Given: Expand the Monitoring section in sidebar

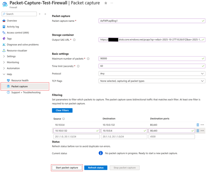Looking at the screenshot, I should [x=4, y=62].
